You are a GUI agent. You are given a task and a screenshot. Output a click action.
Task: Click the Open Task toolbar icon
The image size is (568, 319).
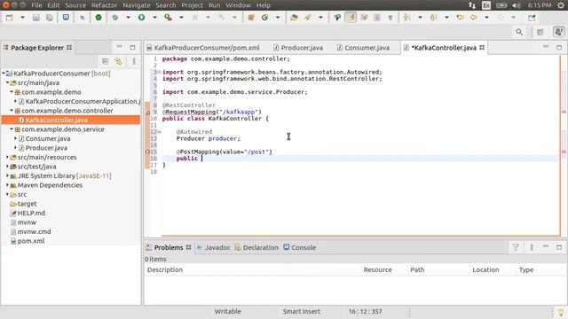click(308, 18)
